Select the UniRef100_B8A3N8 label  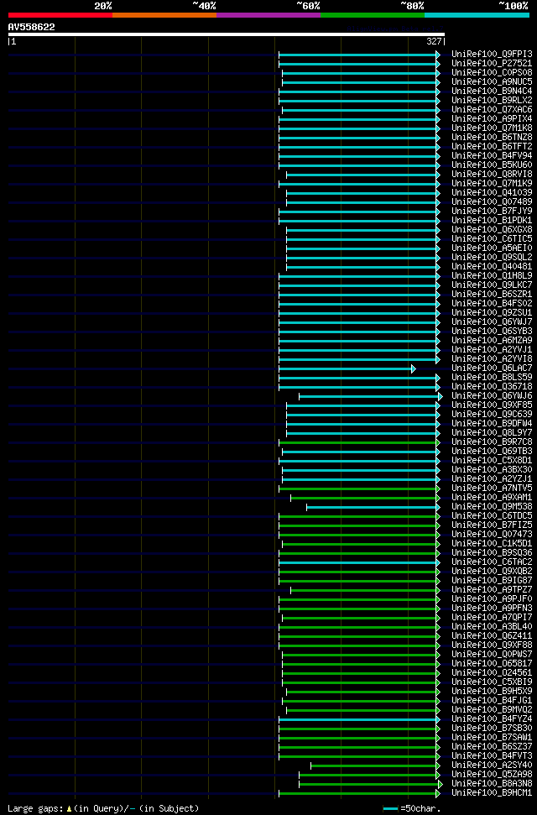pyautogui.click(x=492, y=783)
